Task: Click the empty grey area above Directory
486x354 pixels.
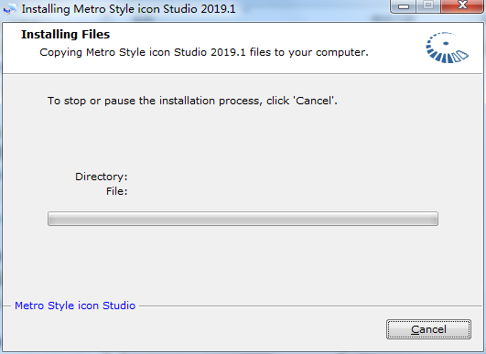Action: [x=242, y=139]
